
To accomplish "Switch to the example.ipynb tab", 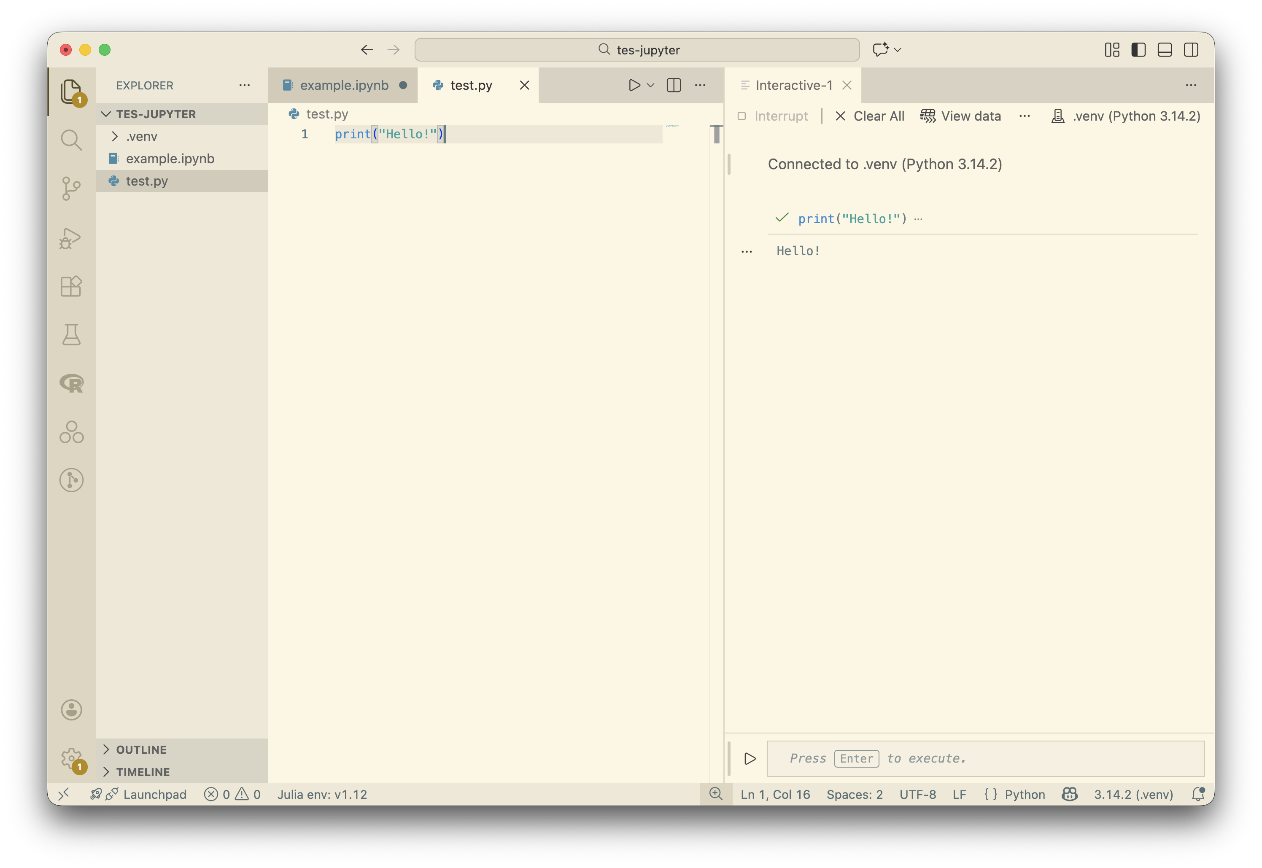I will click(x=344, y=85).
